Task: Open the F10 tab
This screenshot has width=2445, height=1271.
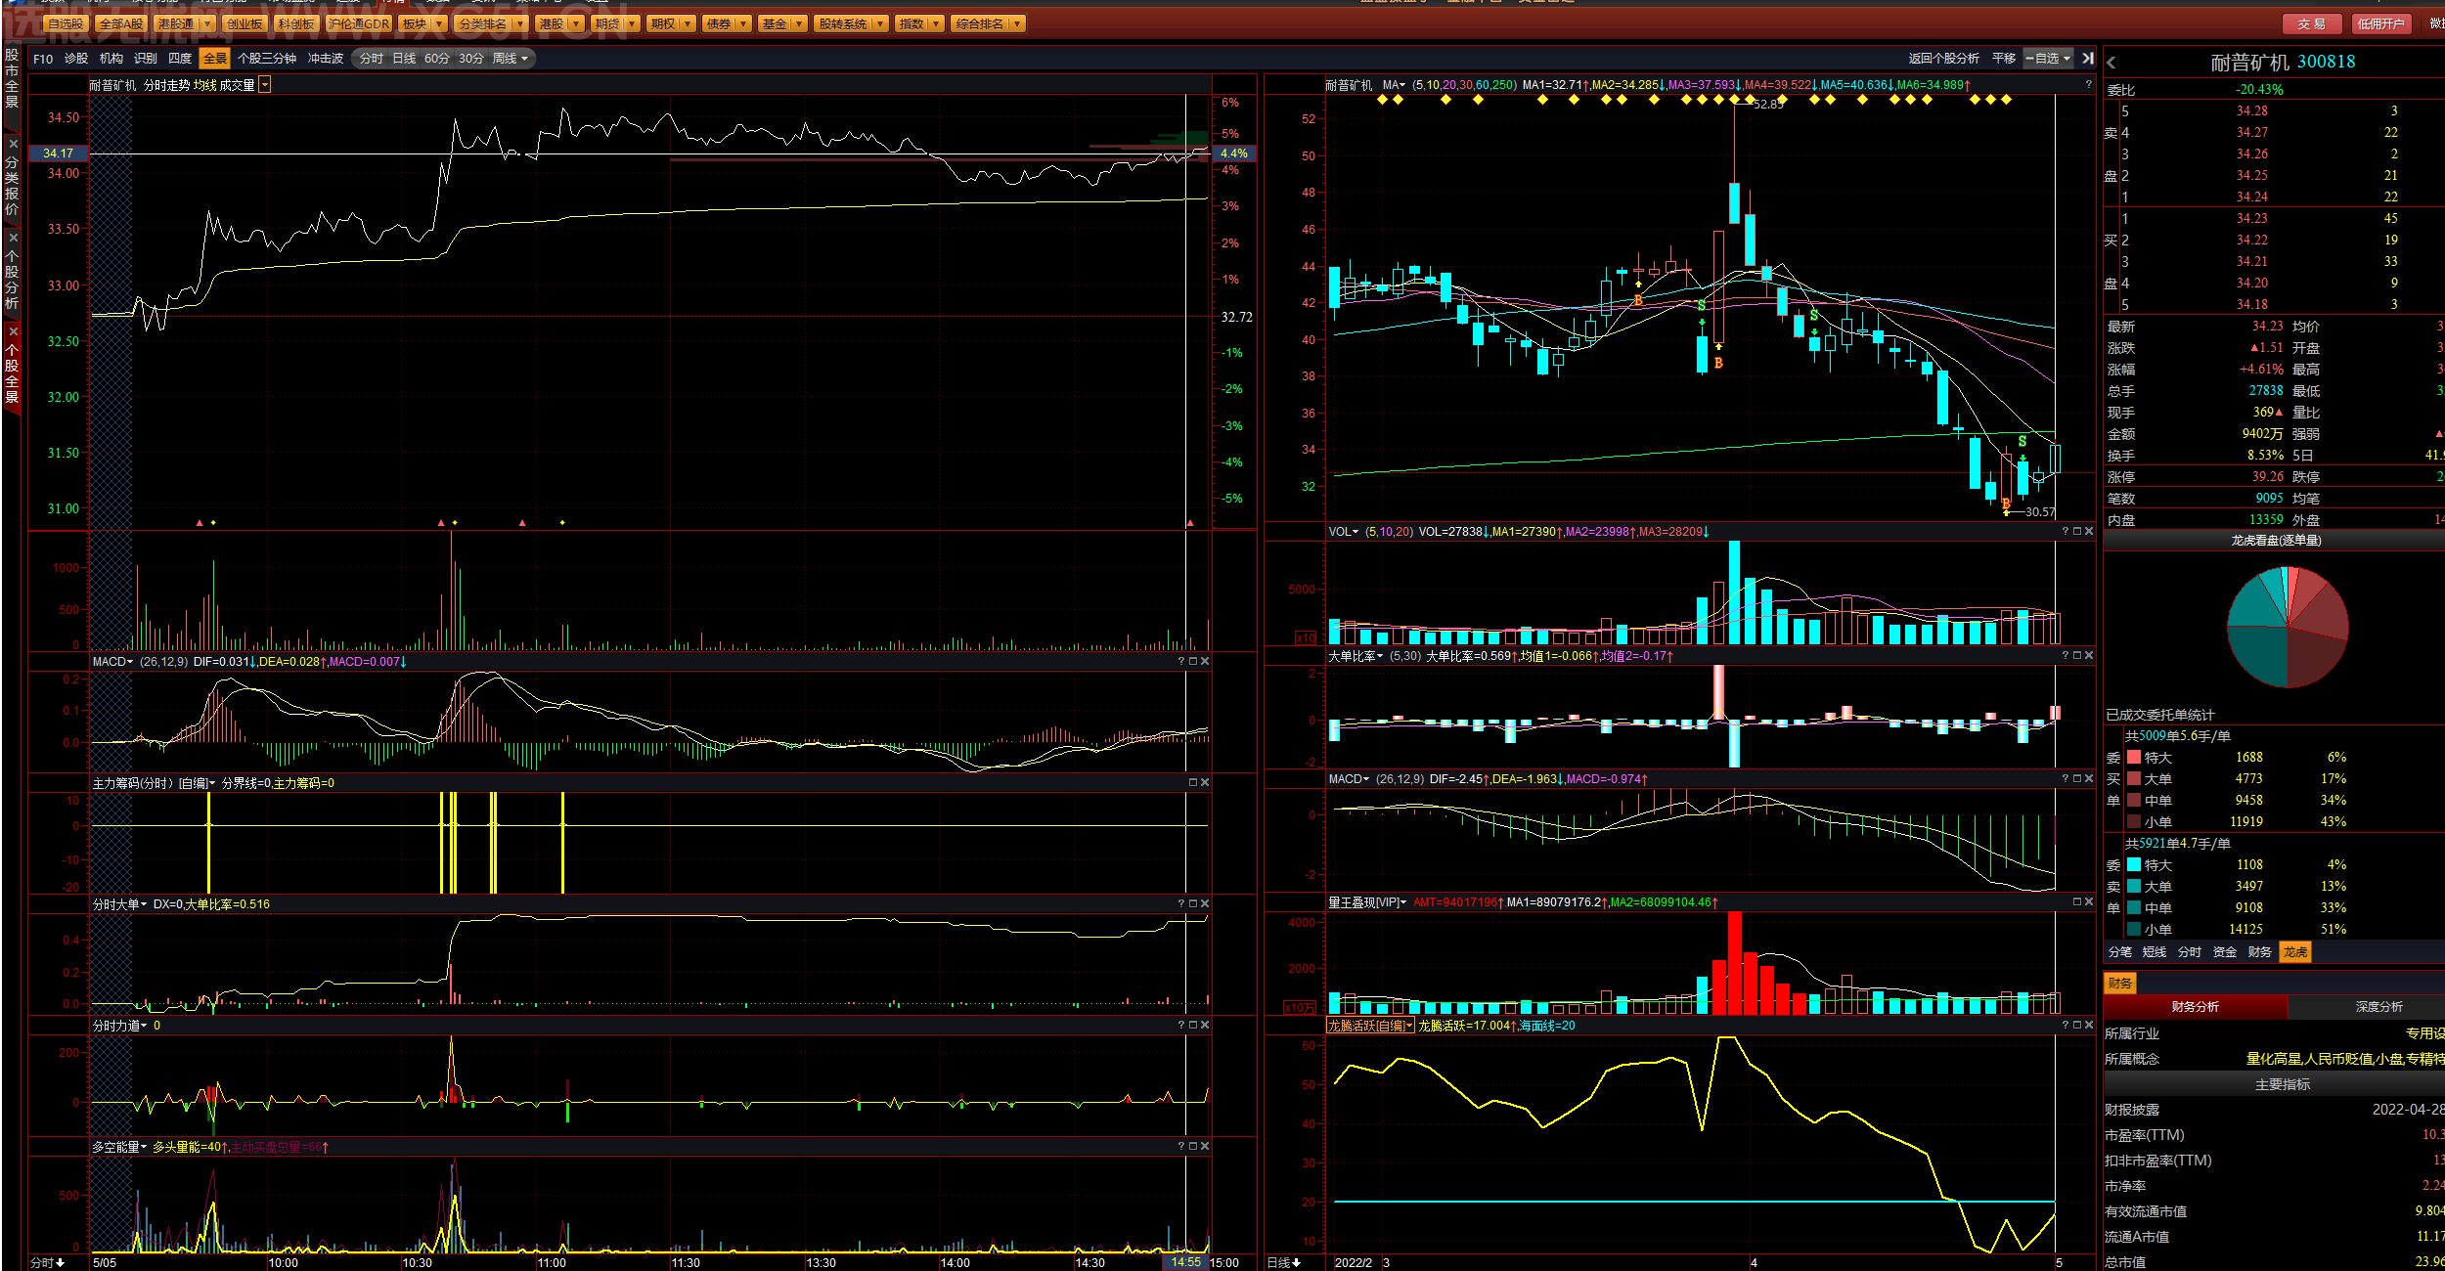Action: [x=43, y=59]
